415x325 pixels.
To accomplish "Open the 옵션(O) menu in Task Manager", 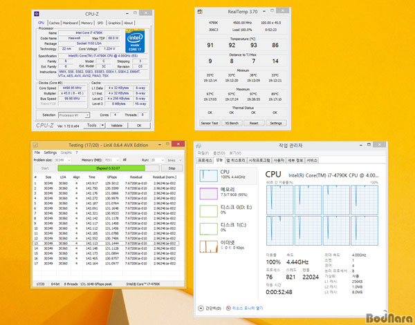I will 219,153.
